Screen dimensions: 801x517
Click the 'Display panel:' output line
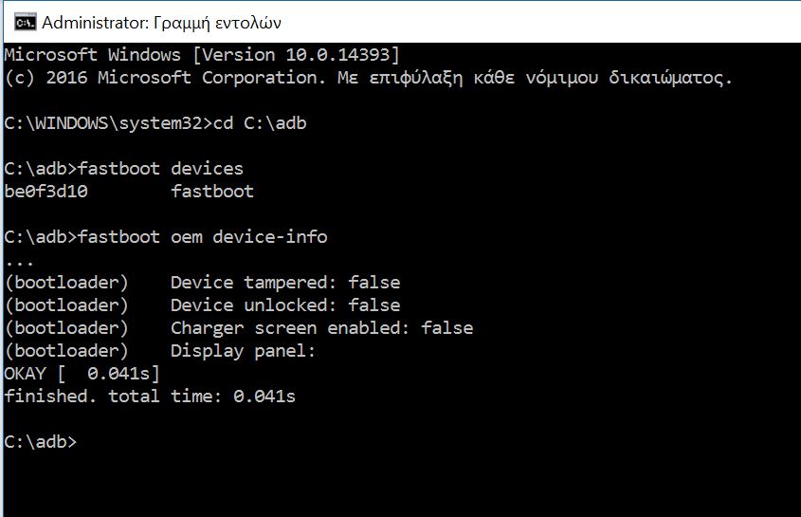[x=243, y=351]
